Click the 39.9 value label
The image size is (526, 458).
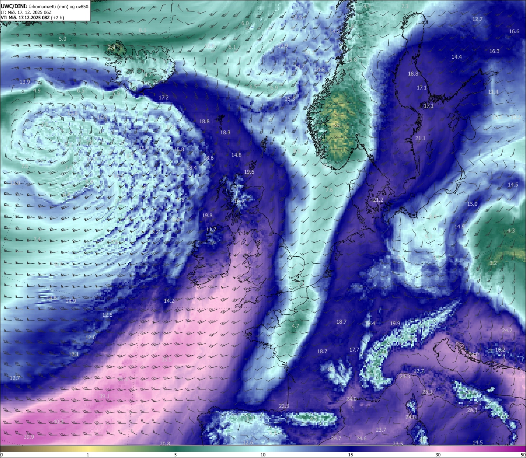click(x=29, y=437)
